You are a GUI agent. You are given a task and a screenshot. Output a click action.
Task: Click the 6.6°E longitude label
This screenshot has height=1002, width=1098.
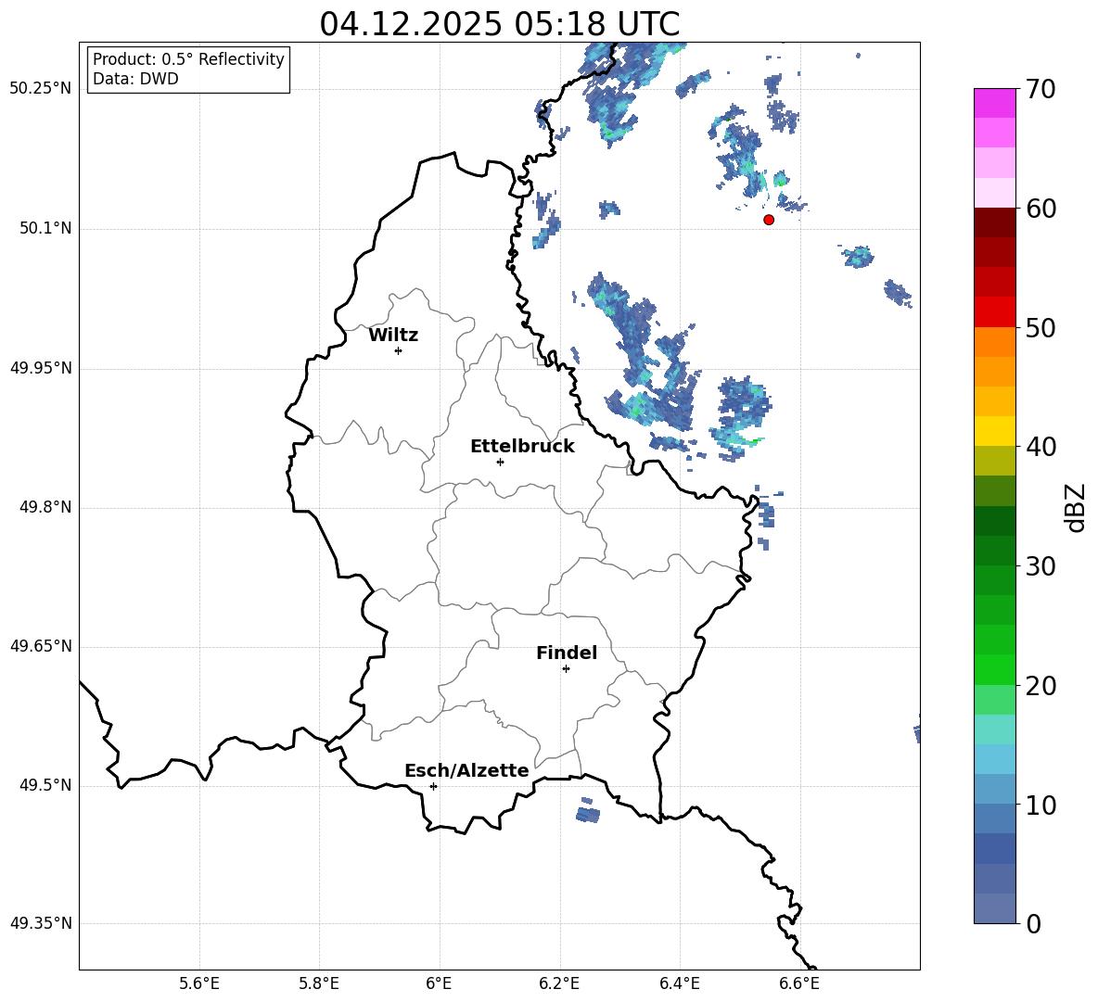[x=799, y=983]
